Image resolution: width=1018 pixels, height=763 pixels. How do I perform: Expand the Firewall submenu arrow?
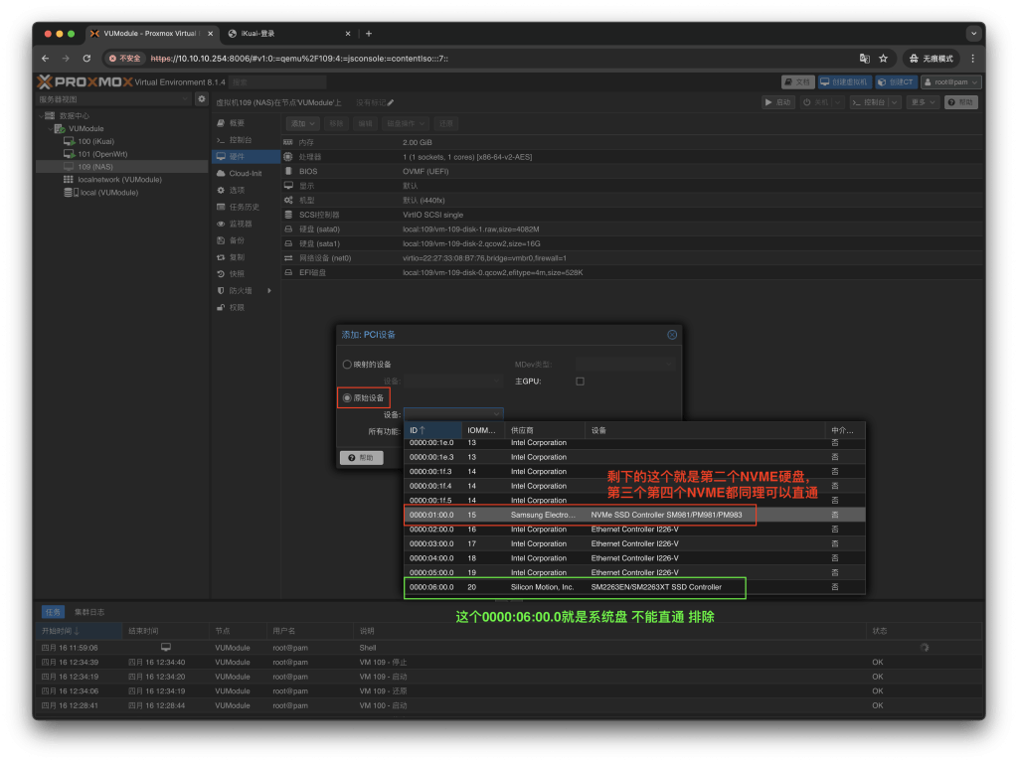(x=267, y=291)
